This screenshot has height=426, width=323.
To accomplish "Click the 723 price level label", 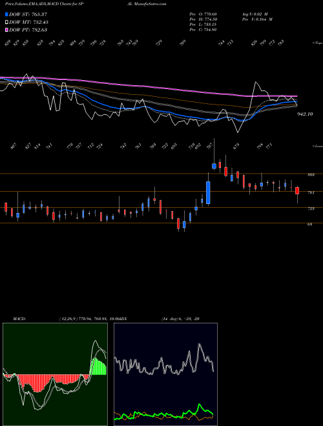I will click(311, 208).
